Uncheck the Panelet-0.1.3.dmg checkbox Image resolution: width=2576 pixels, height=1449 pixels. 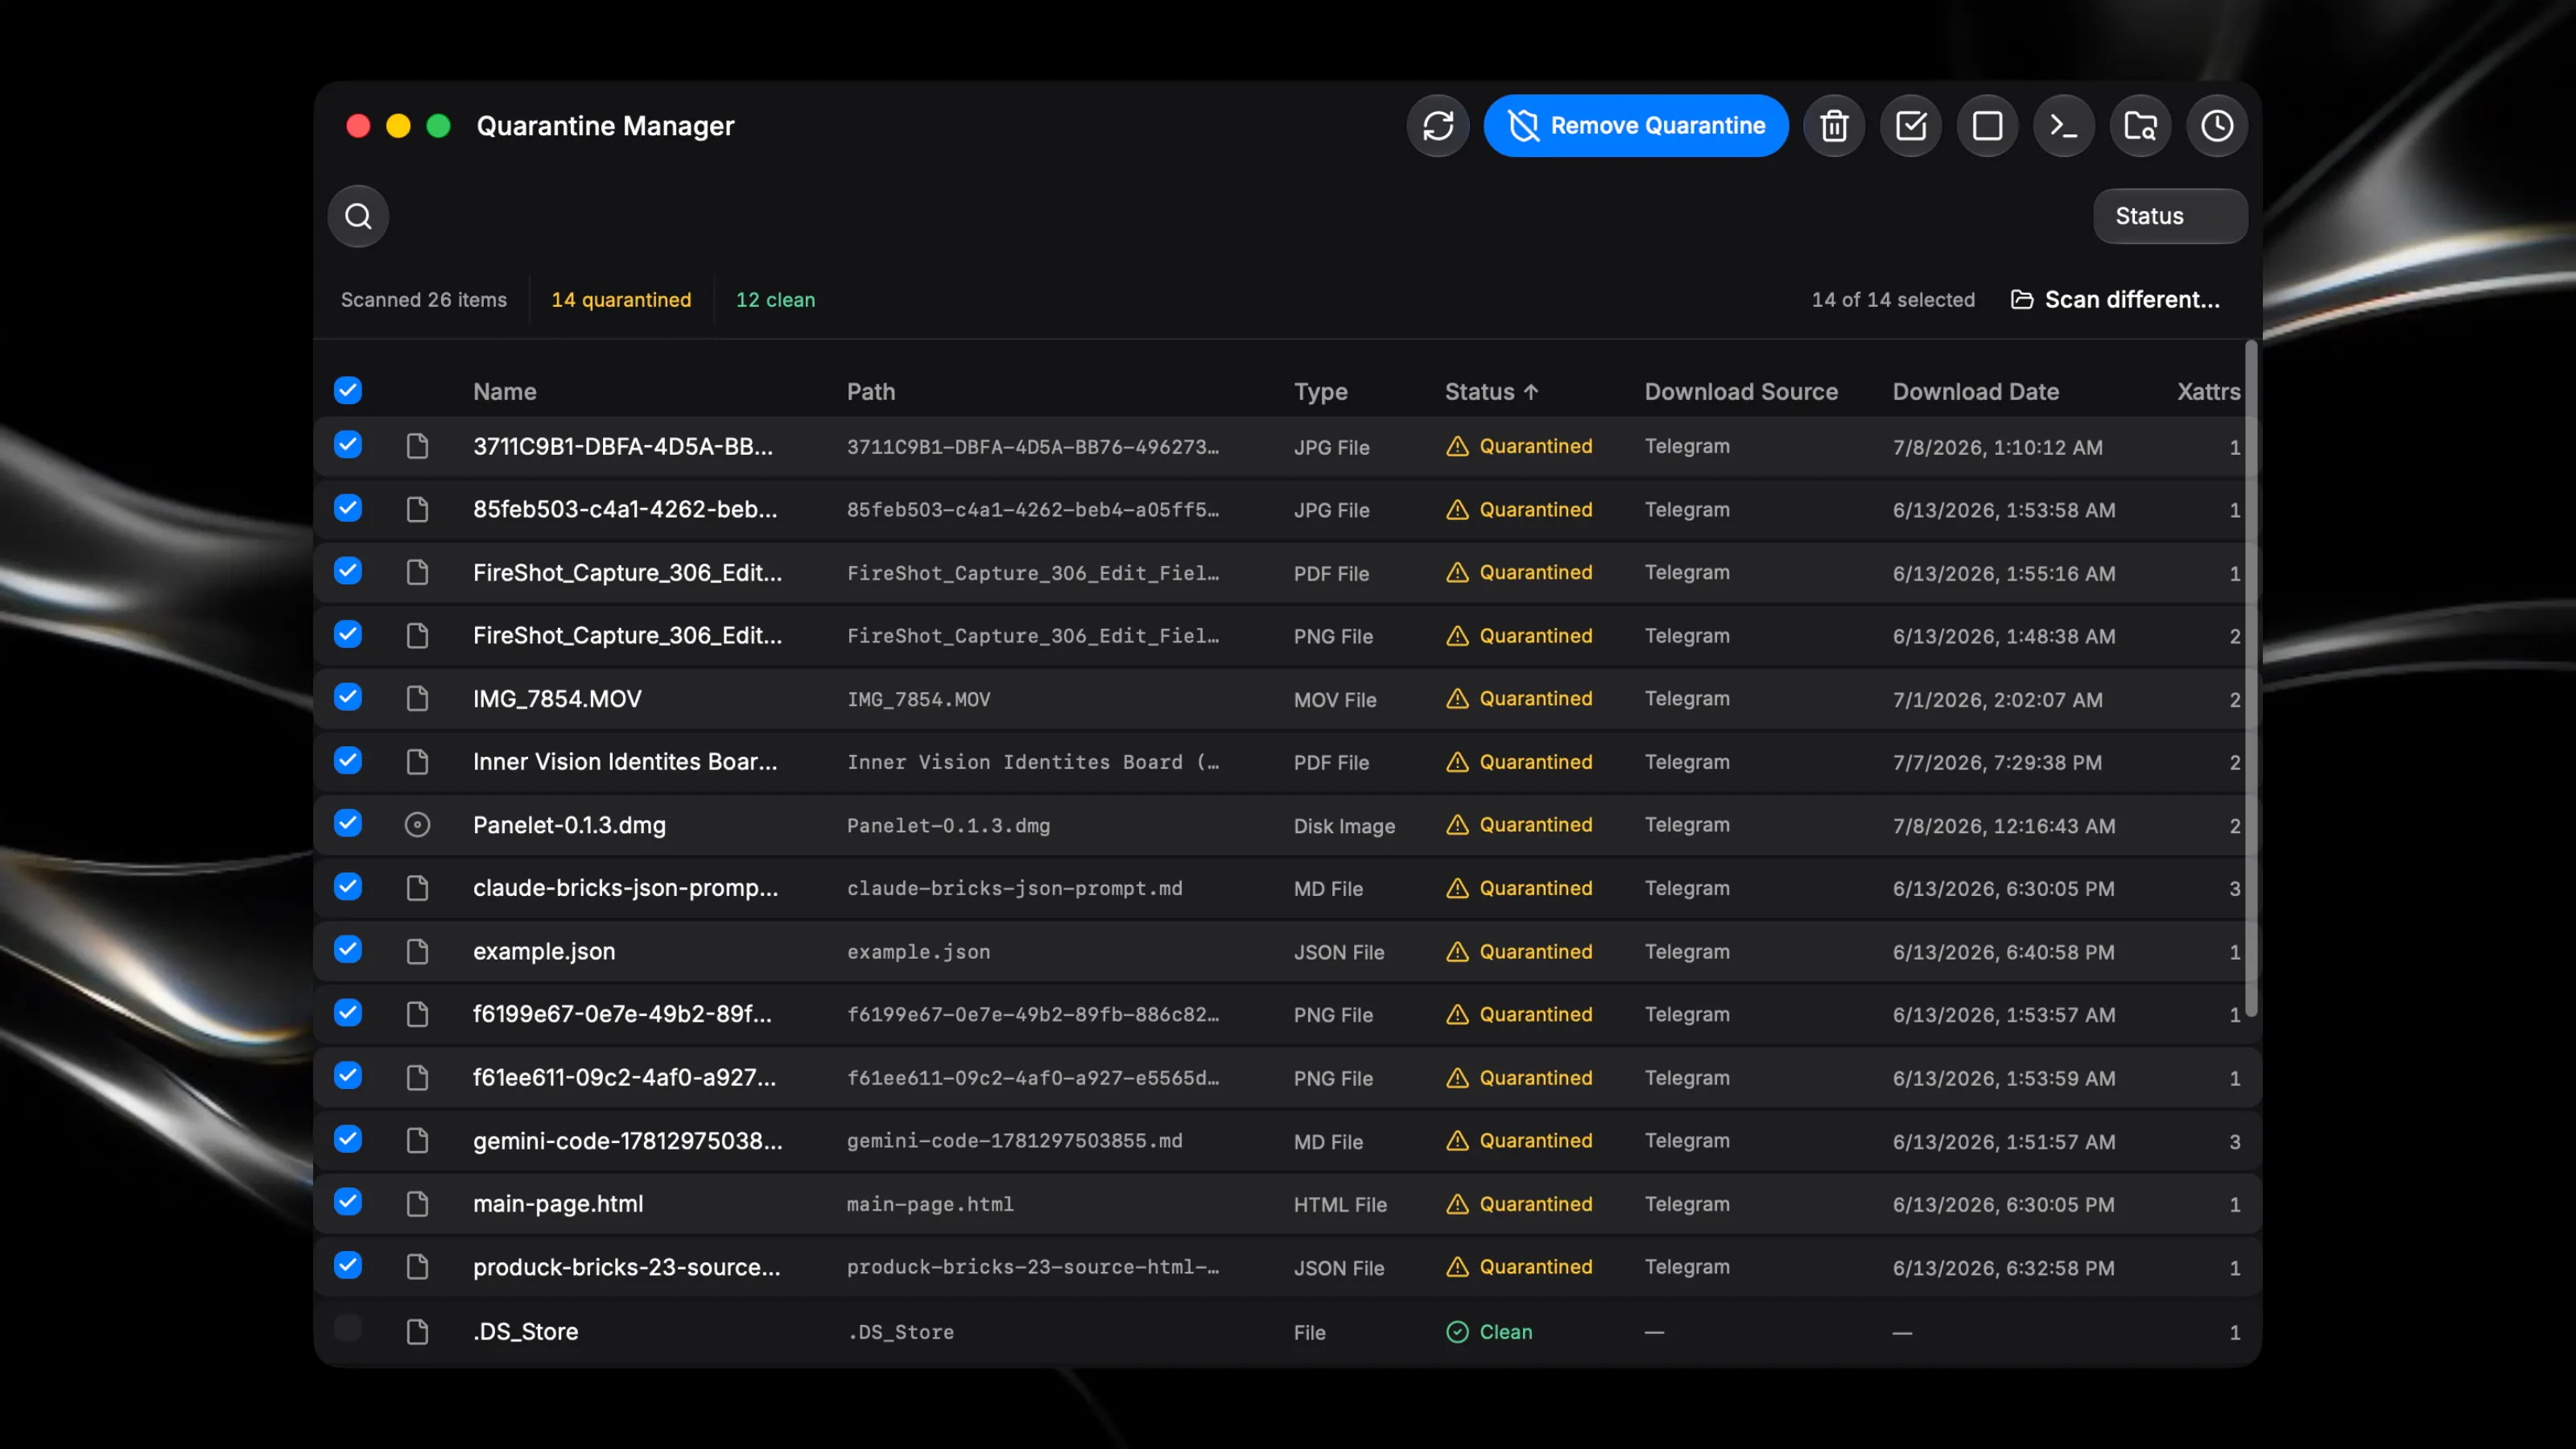(348, 823)
